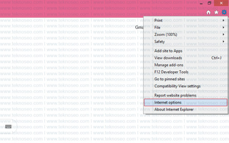Open the Tools gear icon
The height and width of the screenshot is (143, 229).
[x=224, y=12]
